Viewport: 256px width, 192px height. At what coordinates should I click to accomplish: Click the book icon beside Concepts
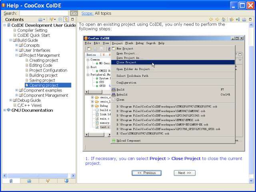[x=21, y=45]
